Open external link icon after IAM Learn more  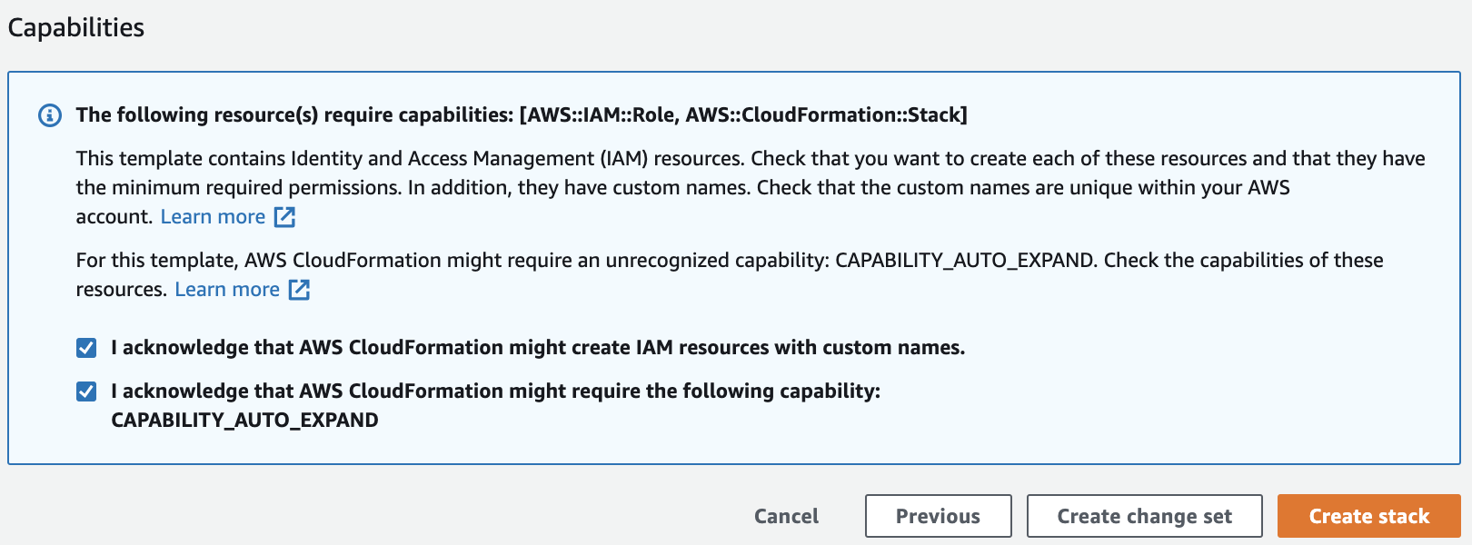284,217
